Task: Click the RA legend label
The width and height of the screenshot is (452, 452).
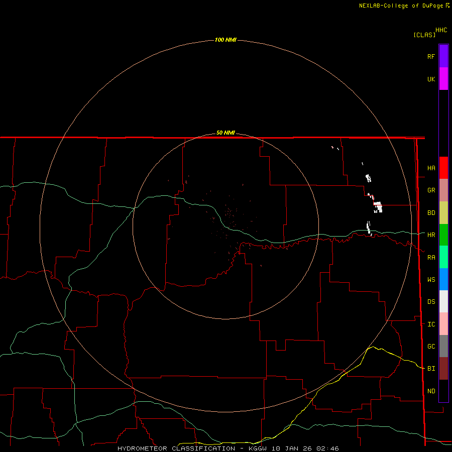Action: 431,258
